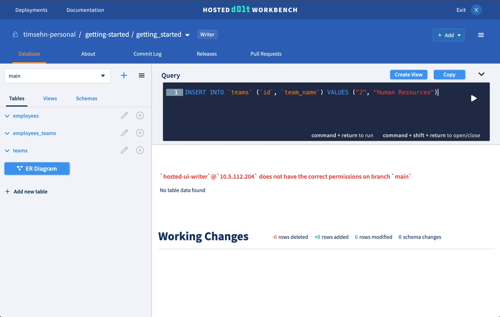This screenshot has height=317, width=500.
Task: Open the Add dropdown button
Action: [448, 35]
